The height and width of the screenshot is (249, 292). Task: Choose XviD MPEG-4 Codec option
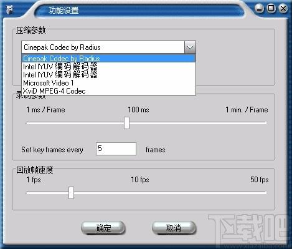(108, 91)
